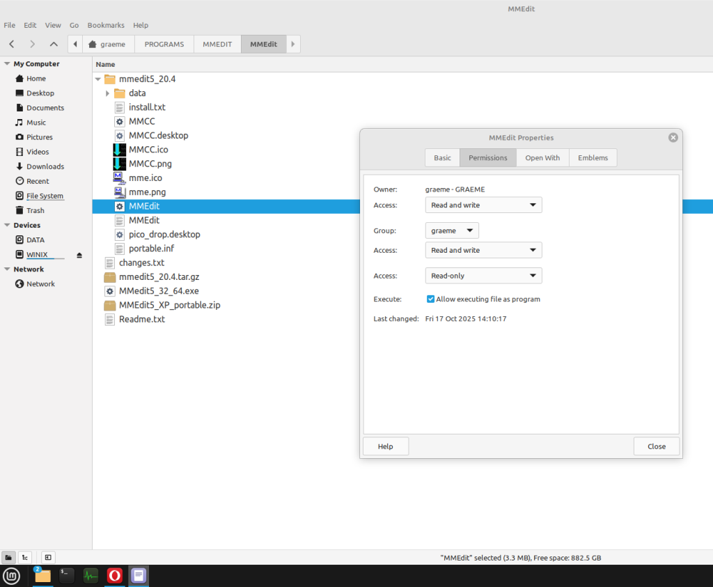Click the Close button in Properties
Image resolution: width=713 pixels, height=587 pixels.
click(x=656, y=446)
